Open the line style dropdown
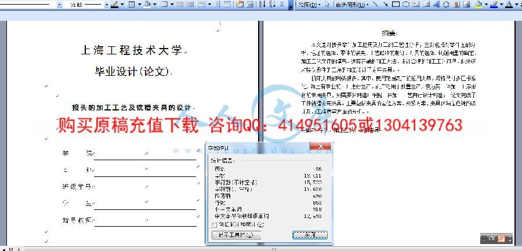This screenshot has height=251, width=522. point(59,5)
